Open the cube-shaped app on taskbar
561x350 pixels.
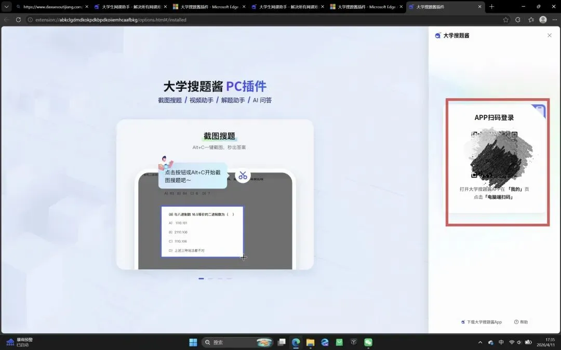(354, 343)
